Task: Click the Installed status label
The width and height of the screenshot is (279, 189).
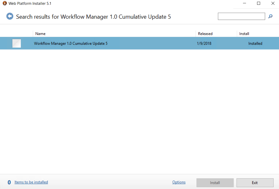Action: click(255, 43)
